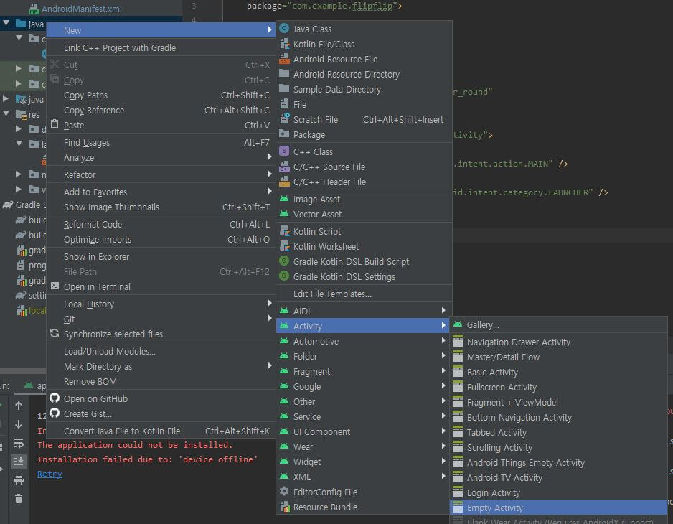Screen dimensions: 673x524
Task: Click Show in Explorer
Action: (161, 256)
